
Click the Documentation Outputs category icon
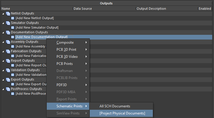8,32
